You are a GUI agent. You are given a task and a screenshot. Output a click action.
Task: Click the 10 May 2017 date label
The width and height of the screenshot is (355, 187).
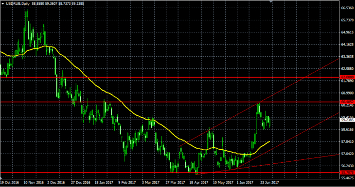(224, 182)
